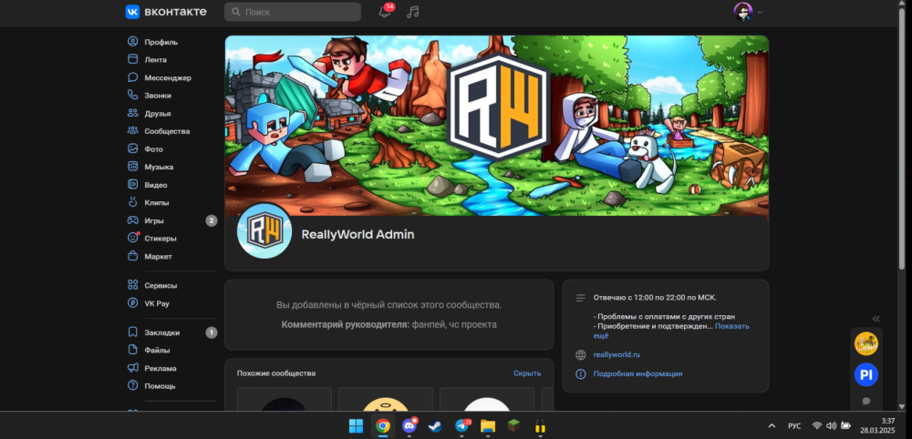The width and height of the screenshot is (912, 439).
Task: Hide similar communities with Скрыть
Action: pos(527,373)
